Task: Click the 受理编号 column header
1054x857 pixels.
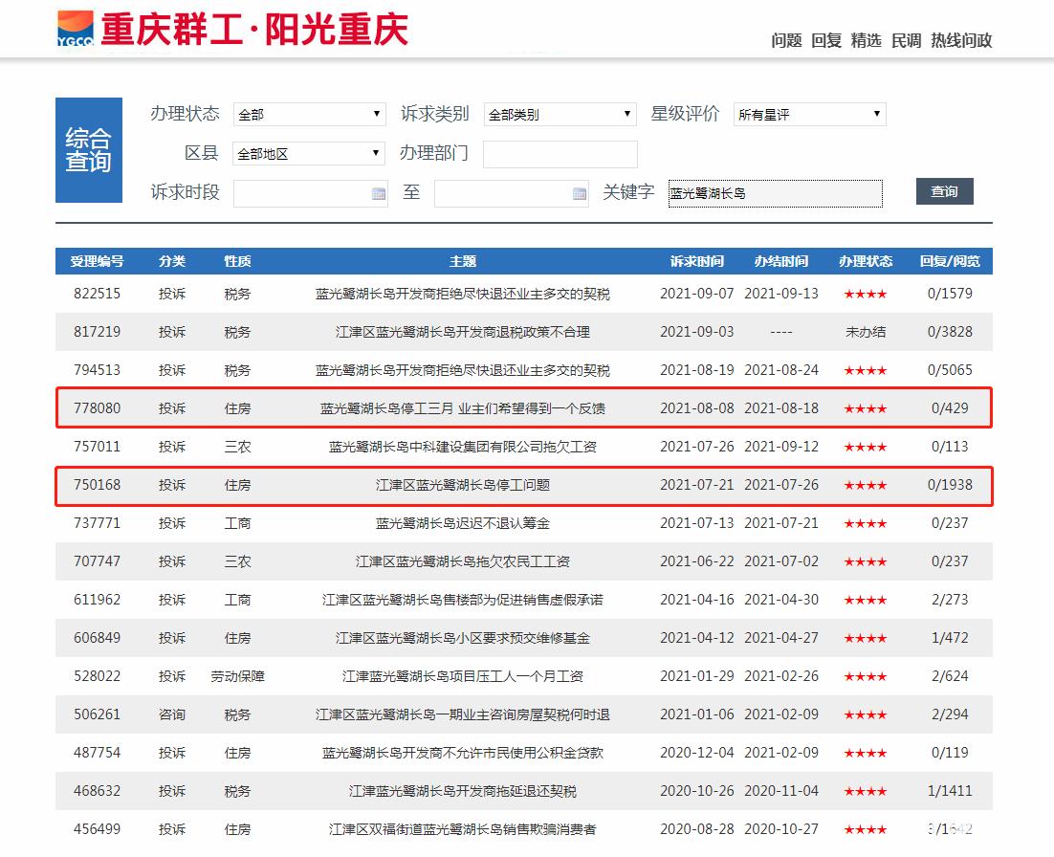Action: (x=97, y=261)
